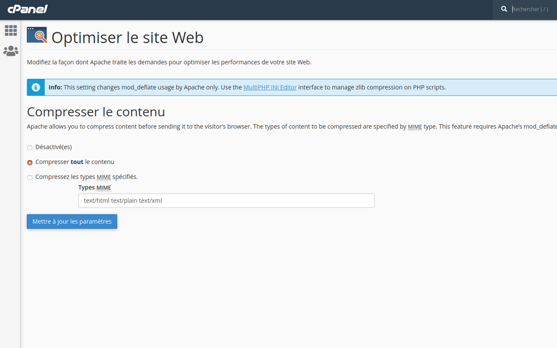Click the Modifiez la façon intro sentence

(169, 62)
